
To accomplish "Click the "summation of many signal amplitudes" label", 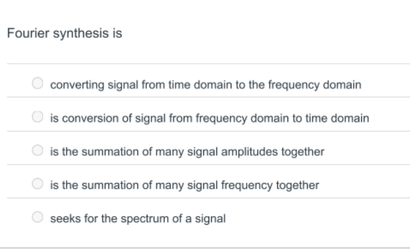I will click(187, 152).
